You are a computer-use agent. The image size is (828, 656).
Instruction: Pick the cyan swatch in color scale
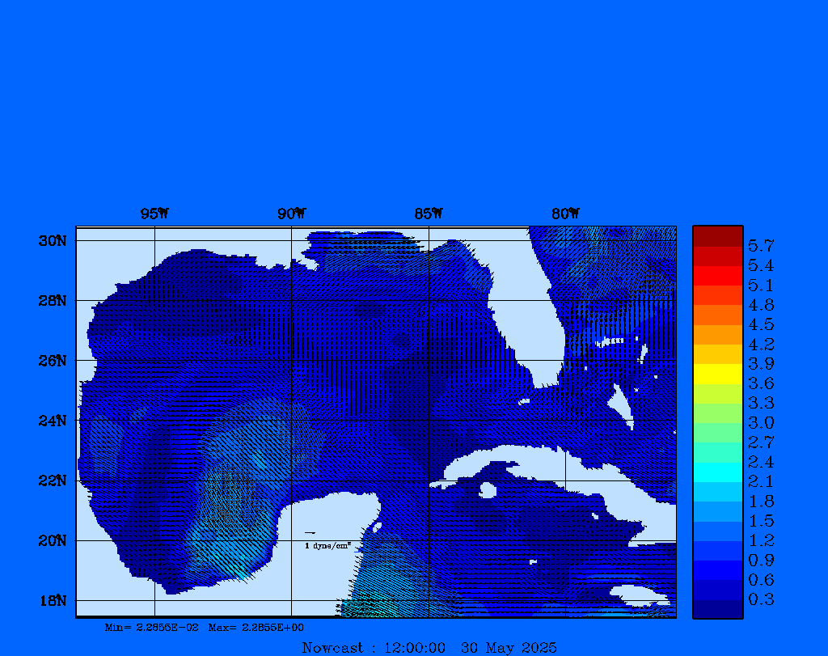[717, 472]
